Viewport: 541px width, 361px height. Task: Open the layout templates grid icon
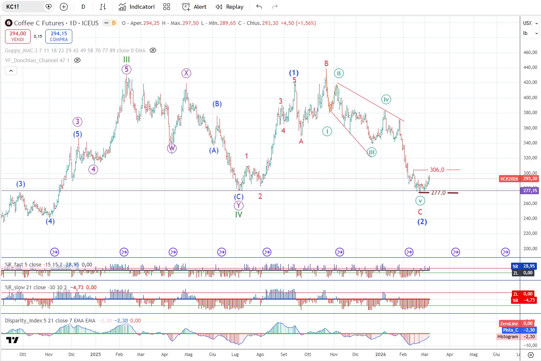point(167,7)
